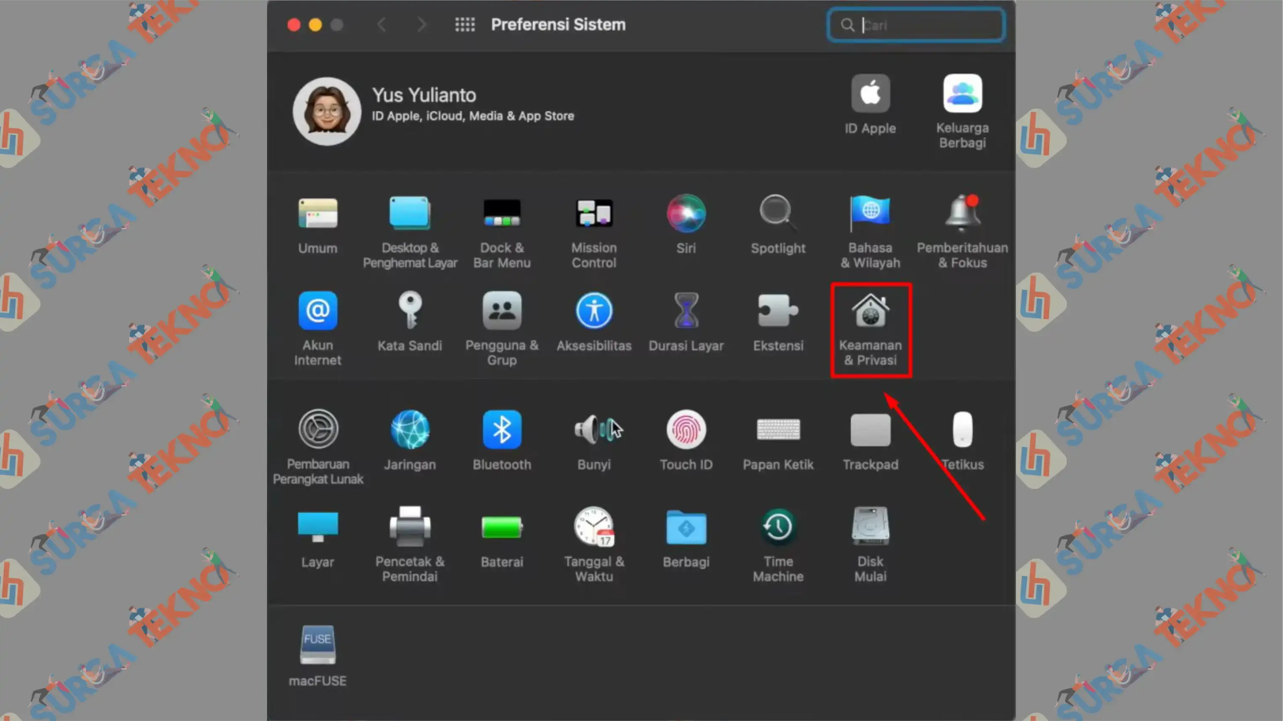Open Pengguna & Grup settings
The height and width of the screenshot is (721, 1283).
pyautogui.click(x=502, y=311)
